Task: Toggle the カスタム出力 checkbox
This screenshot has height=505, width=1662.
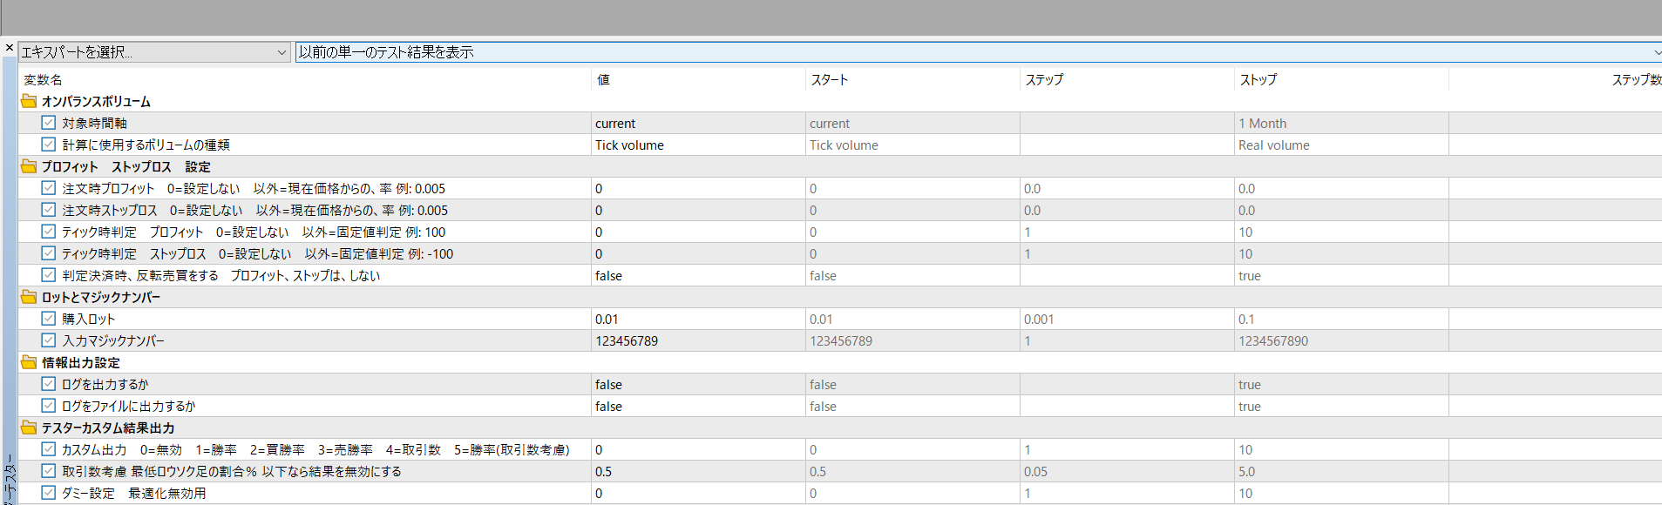Action: point(49,449)
